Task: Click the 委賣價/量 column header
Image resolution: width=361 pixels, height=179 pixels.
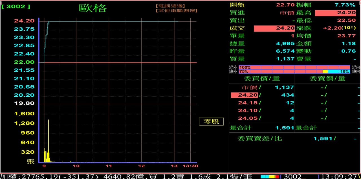Action: point(327,79)
